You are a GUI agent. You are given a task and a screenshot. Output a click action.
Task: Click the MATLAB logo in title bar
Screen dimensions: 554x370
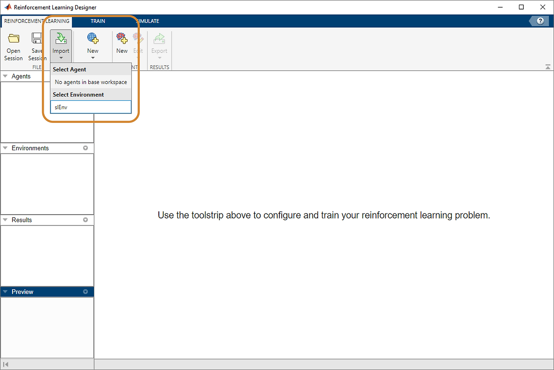[x=7, y=7]
